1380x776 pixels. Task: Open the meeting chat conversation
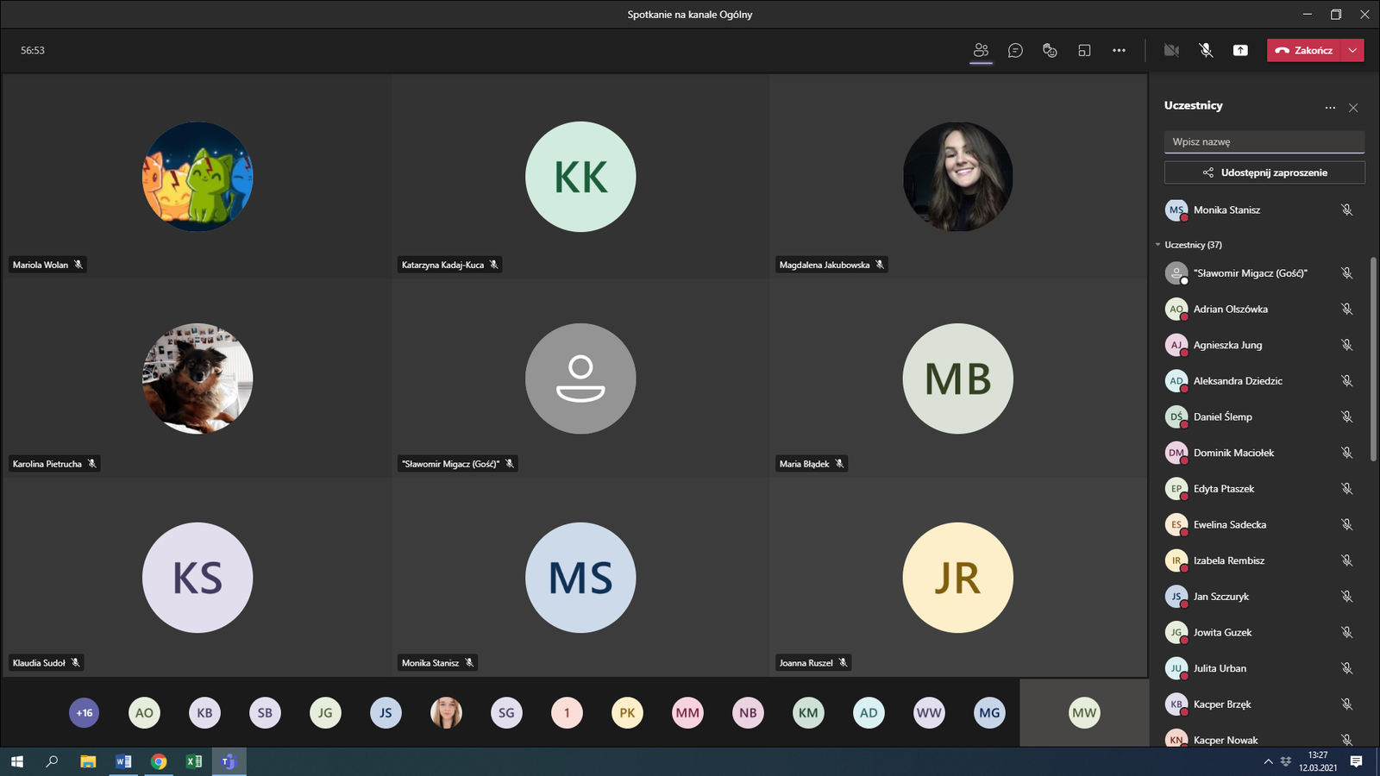(x=1015, y=50)
